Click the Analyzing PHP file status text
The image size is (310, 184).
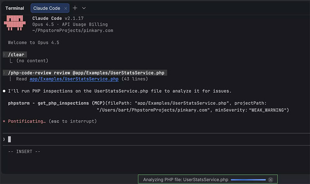point(186,180)
